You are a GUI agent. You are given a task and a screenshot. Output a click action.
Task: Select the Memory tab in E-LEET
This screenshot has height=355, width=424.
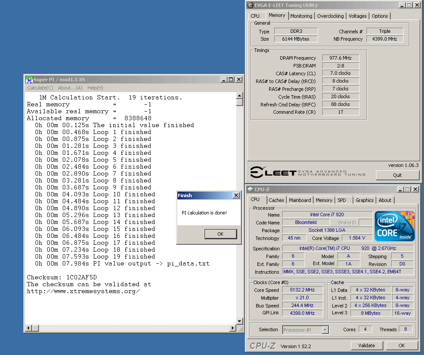pos(277,15)
